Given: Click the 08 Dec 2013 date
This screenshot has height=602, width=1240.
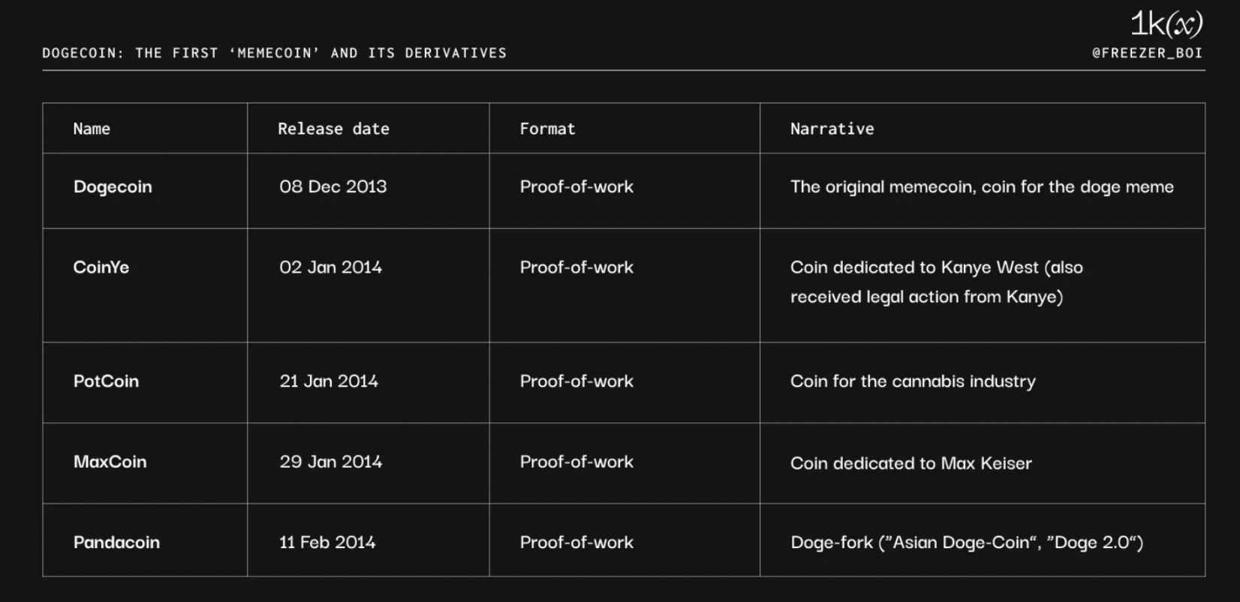Looking at the screenshot, I should click(x=333, y=187).
